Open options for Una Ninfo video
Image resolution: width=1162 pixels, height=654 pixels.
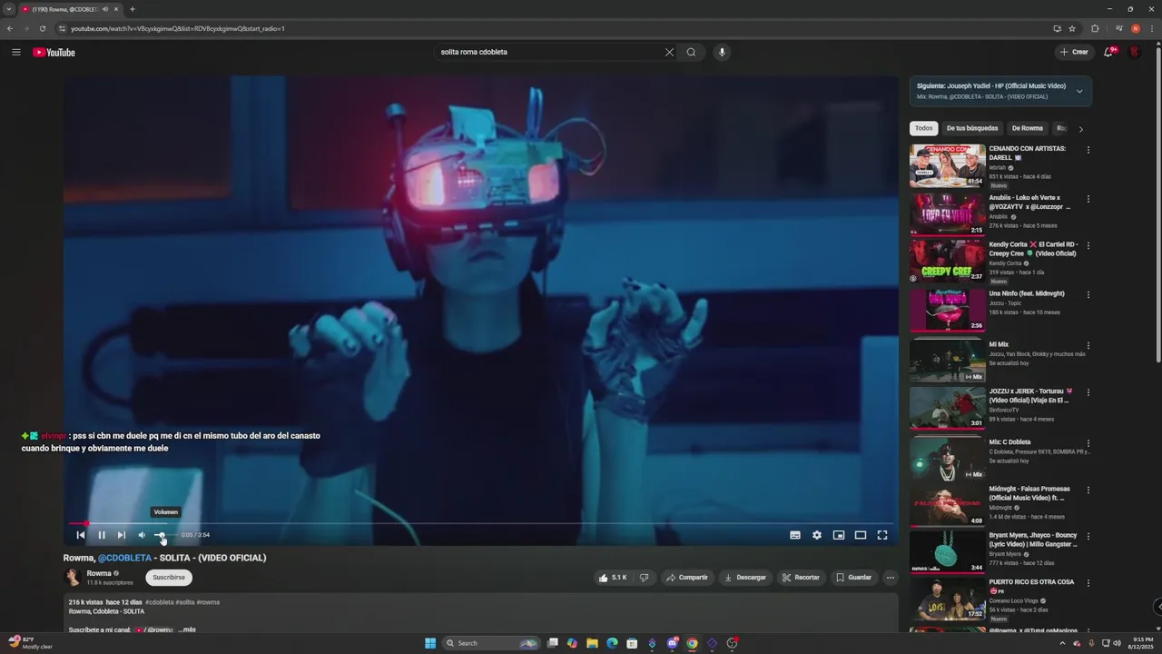[1088, 295]
